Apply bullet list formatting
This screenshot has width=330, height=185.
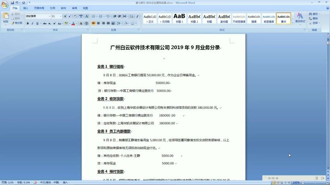(x=94, y=16)
